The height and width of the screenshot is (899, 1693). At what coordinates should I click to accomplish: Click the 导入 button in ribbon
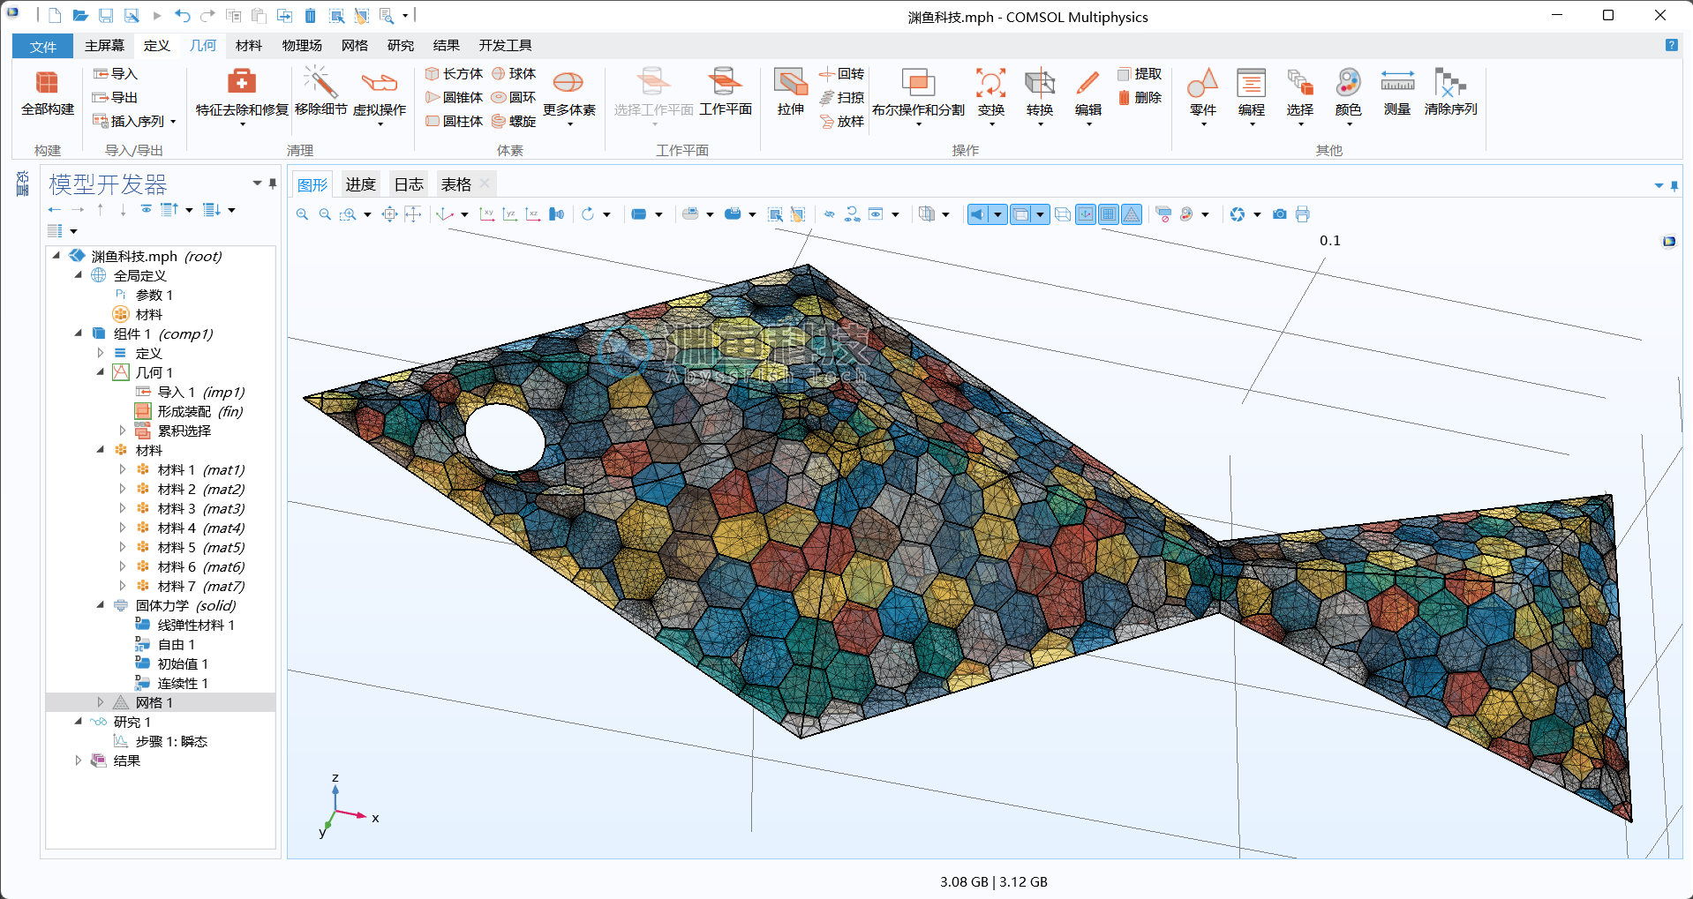[116, 74]
